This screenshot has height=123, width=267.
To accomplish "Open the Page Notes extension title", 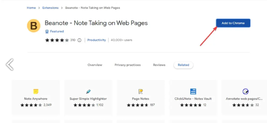I will pos(141,99).
